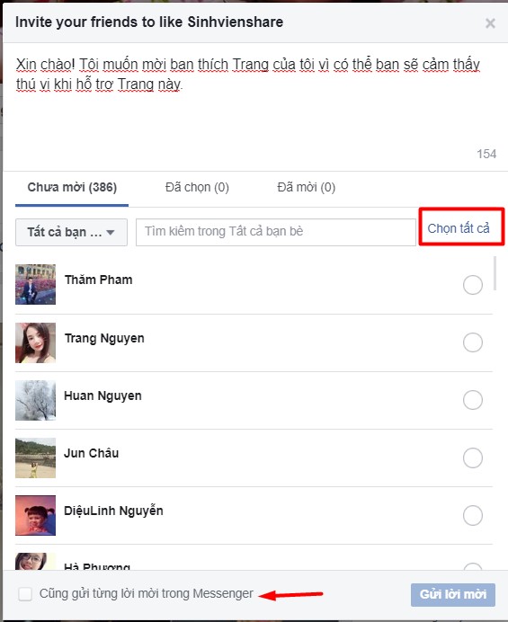Enable 'Cũng gửi từng lời mời trong Messenger' checkbox
Image resolution: width=508 pixels, height=622 pixels.
25,594
